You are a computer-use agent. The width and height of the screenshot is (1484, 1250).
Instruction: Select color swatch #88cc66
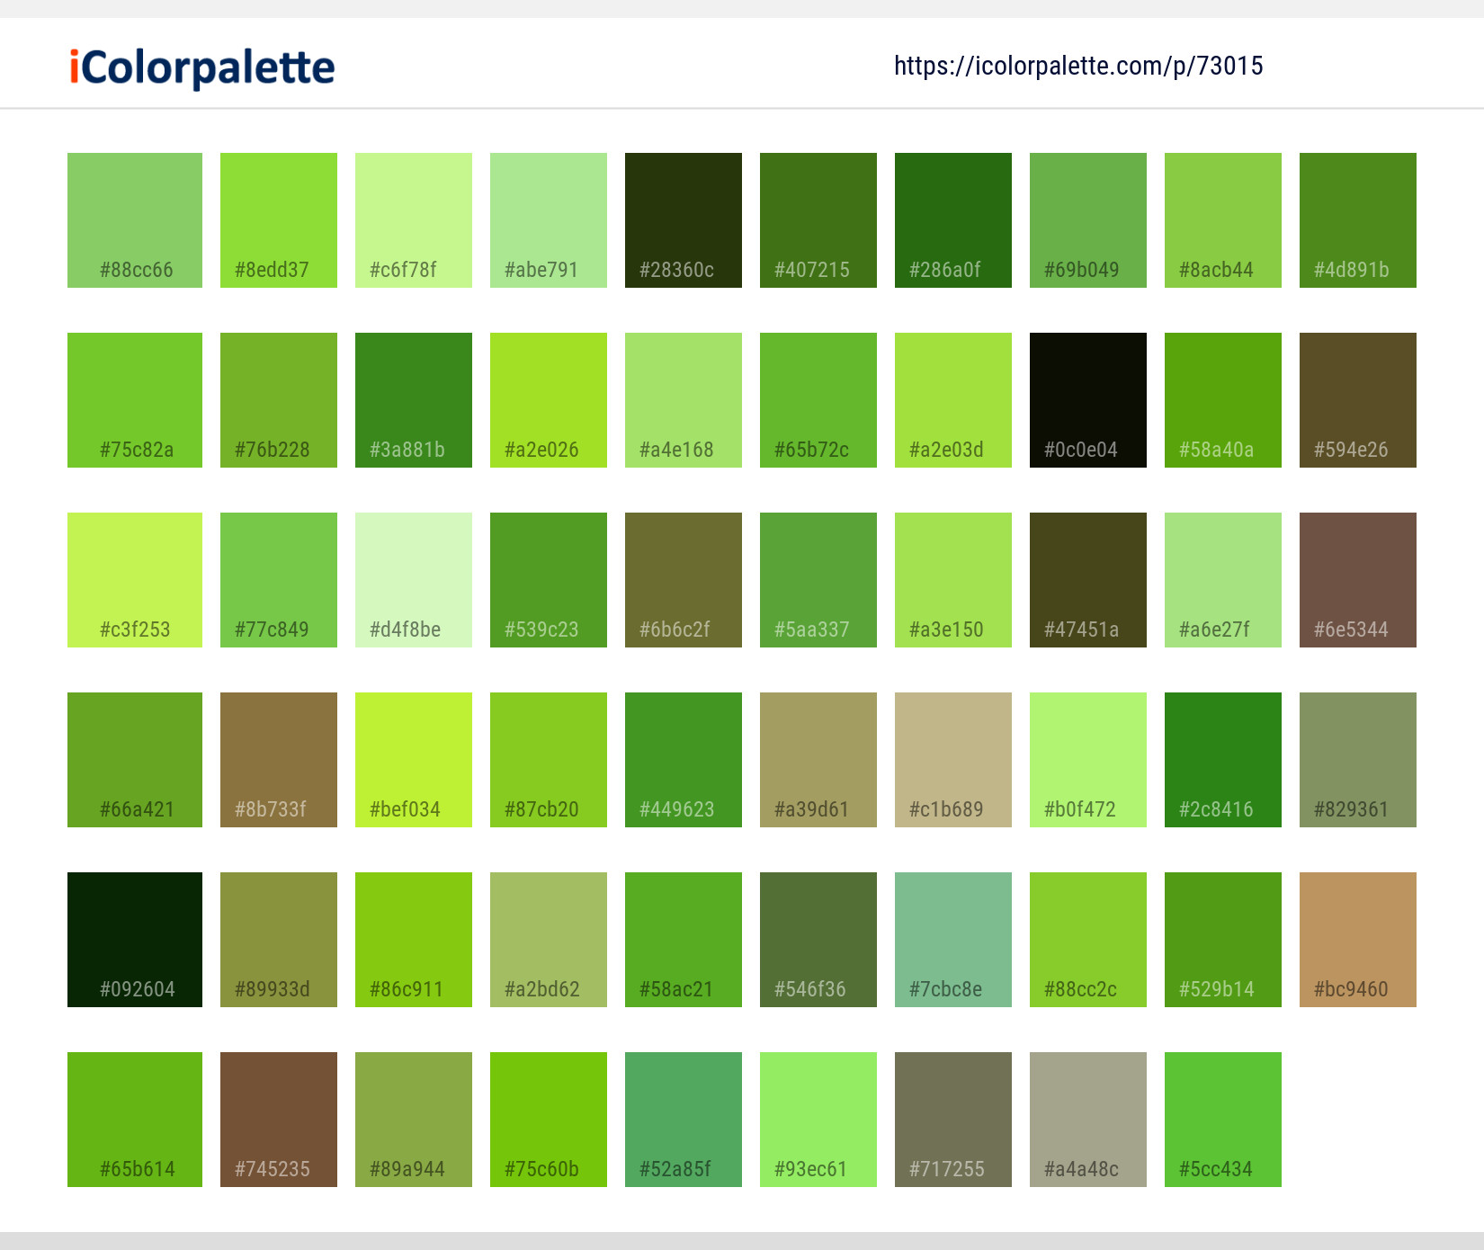click(x=135, y=220)
